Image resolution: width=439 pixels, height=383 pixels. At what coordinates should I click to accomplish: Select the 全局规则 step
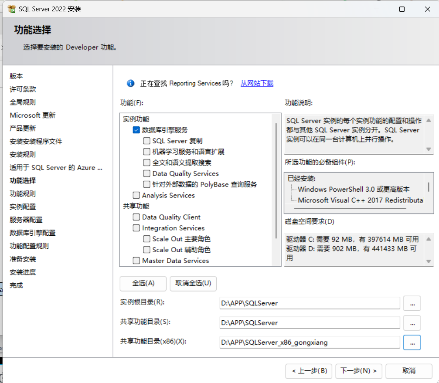pos(23,102)
